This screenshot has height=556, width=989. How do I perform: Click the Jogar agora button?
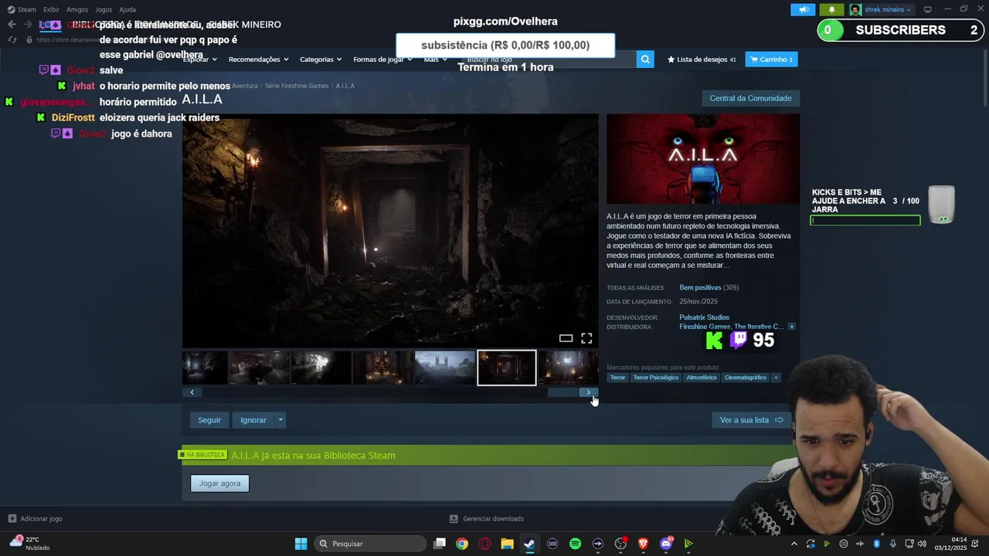[220, 483]
